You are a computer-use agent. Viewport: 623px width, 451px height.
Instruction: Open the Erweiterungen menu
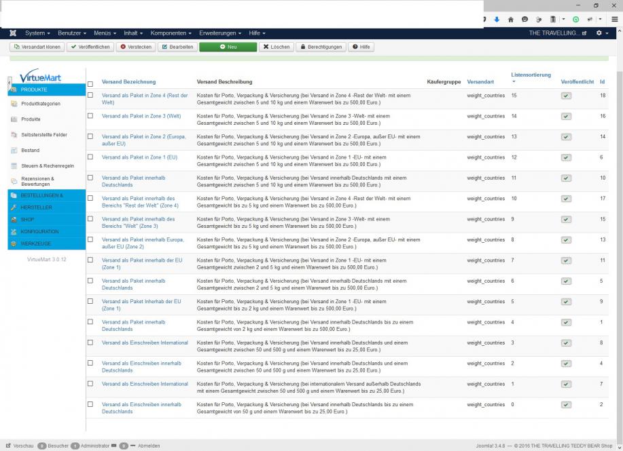[221, 33]
